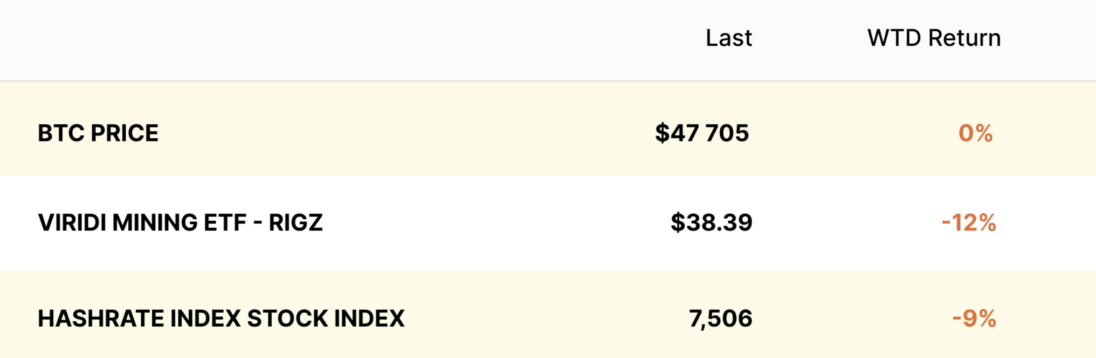1096x358 pixels.
Task: Click the word PRICE in the first row
Action: [124, 133]
